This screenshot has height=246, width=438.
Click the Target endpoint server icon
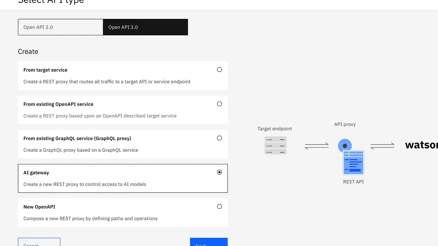coord(275,145)
